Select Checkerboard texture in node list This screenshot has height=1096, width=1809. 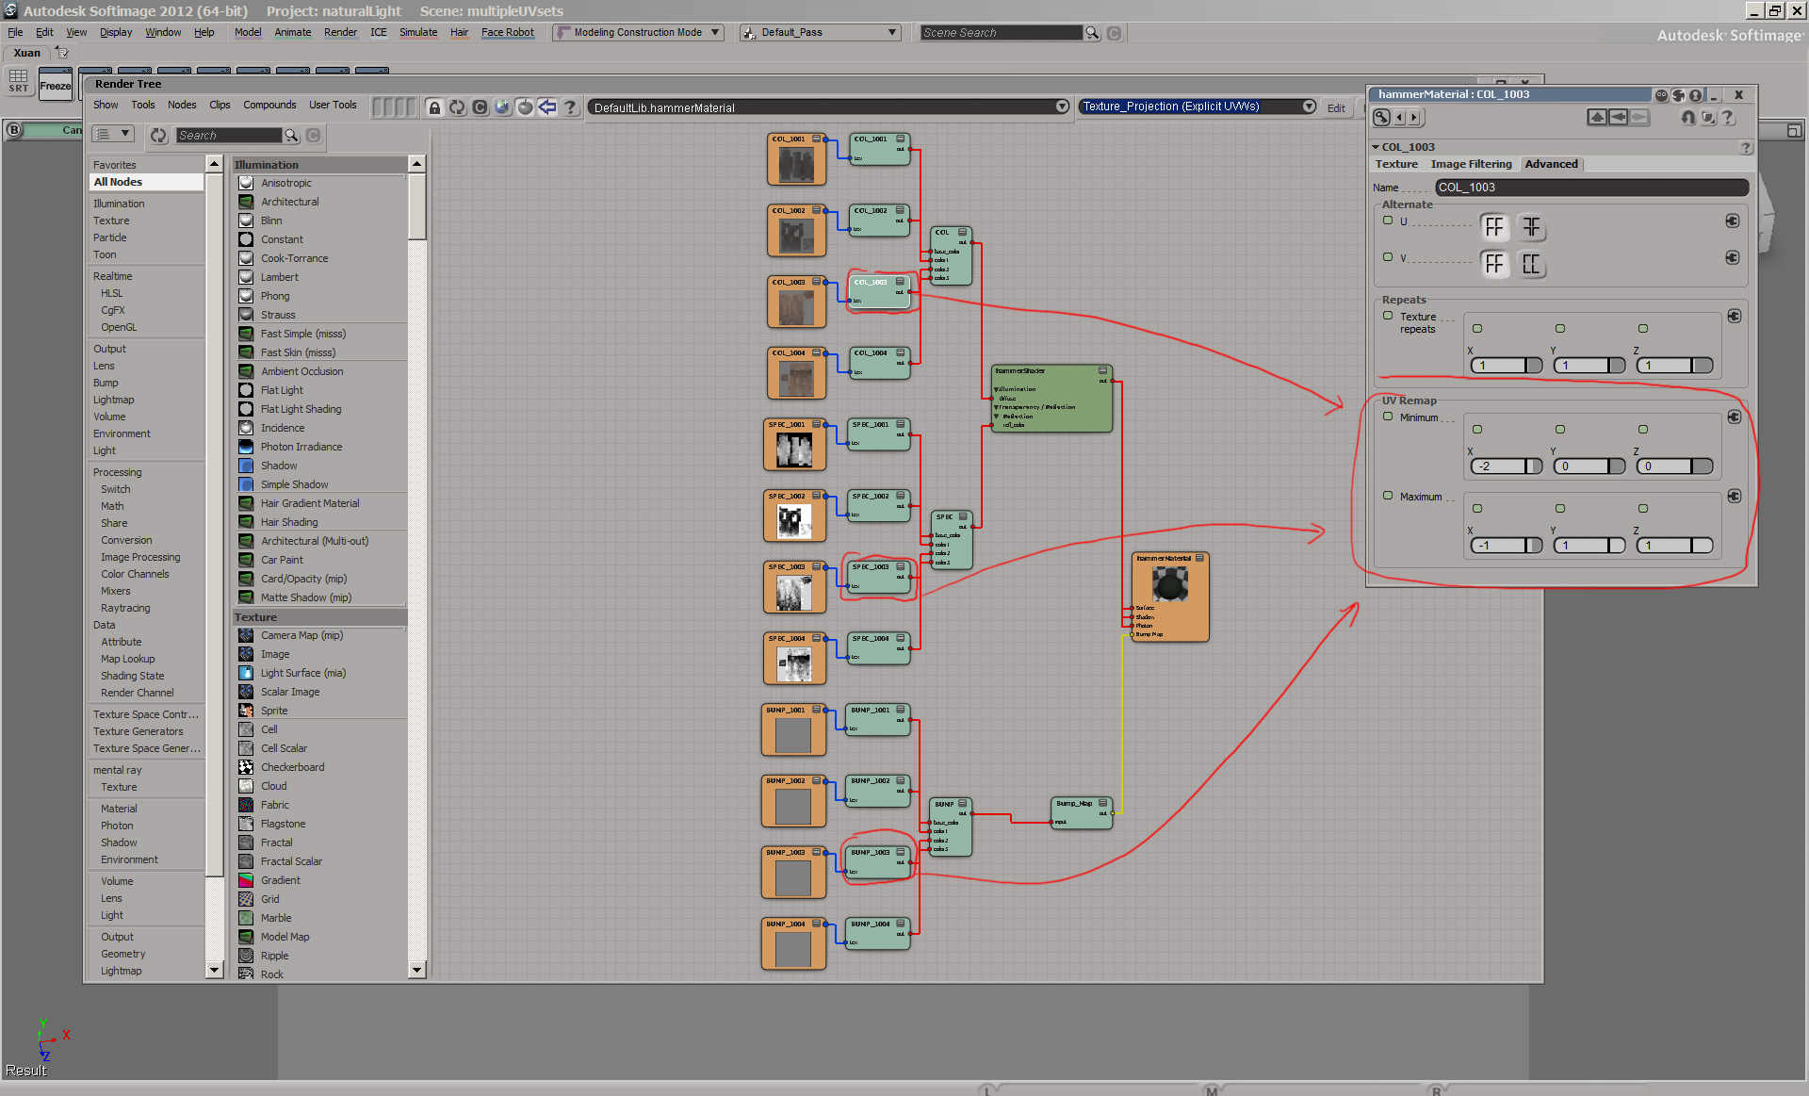(x=292, y=767)
